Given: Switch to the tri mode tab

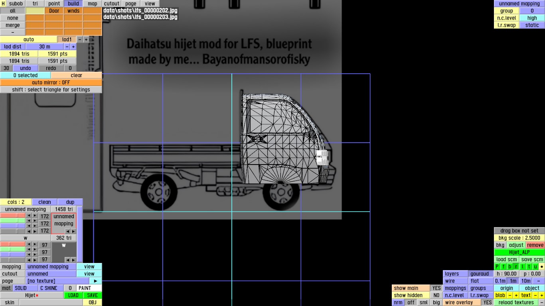Looking at the screenshot, I should point(35,4).
